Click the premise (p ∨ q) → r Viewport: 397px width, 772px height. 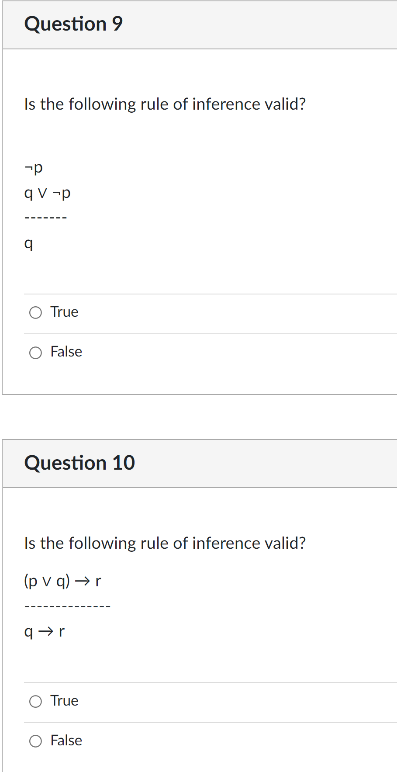point(62,581)
